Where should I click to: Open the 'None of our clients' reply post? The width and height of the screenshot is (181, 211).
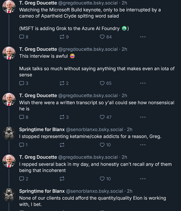[x=93, y=201]
